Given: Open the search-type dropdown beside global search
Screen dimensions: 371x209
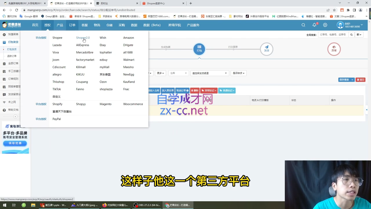Looking at the screenshot, I should point(359,35).
